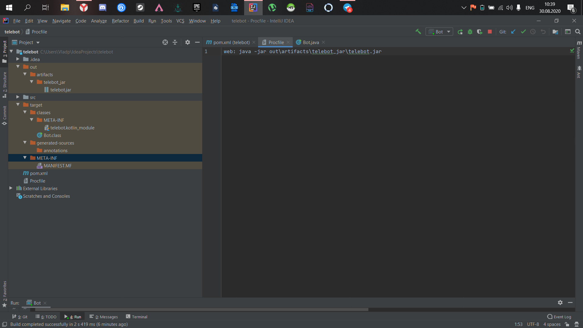Minimize the Run tool window
Viewport: 583px width, 328px height.
click(x=570, y=302)
